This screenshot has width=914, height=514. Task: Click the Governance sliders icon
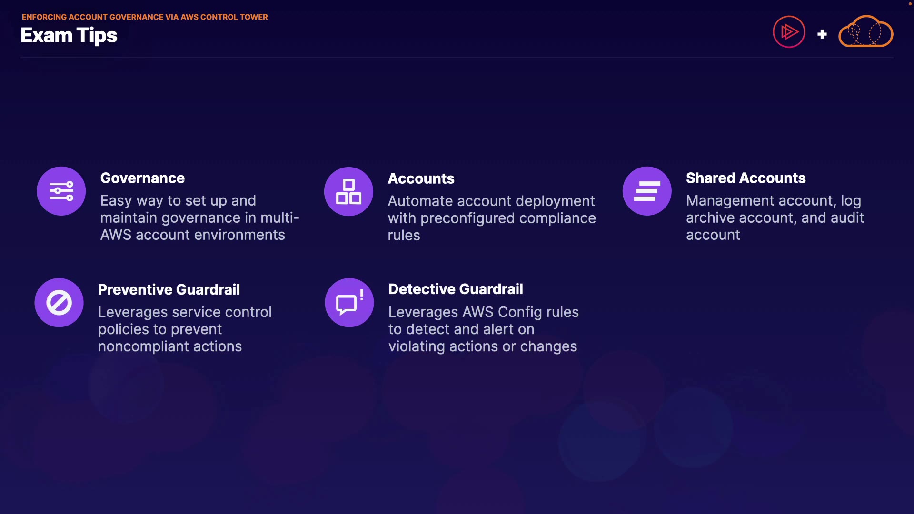[x=61, y=191]
